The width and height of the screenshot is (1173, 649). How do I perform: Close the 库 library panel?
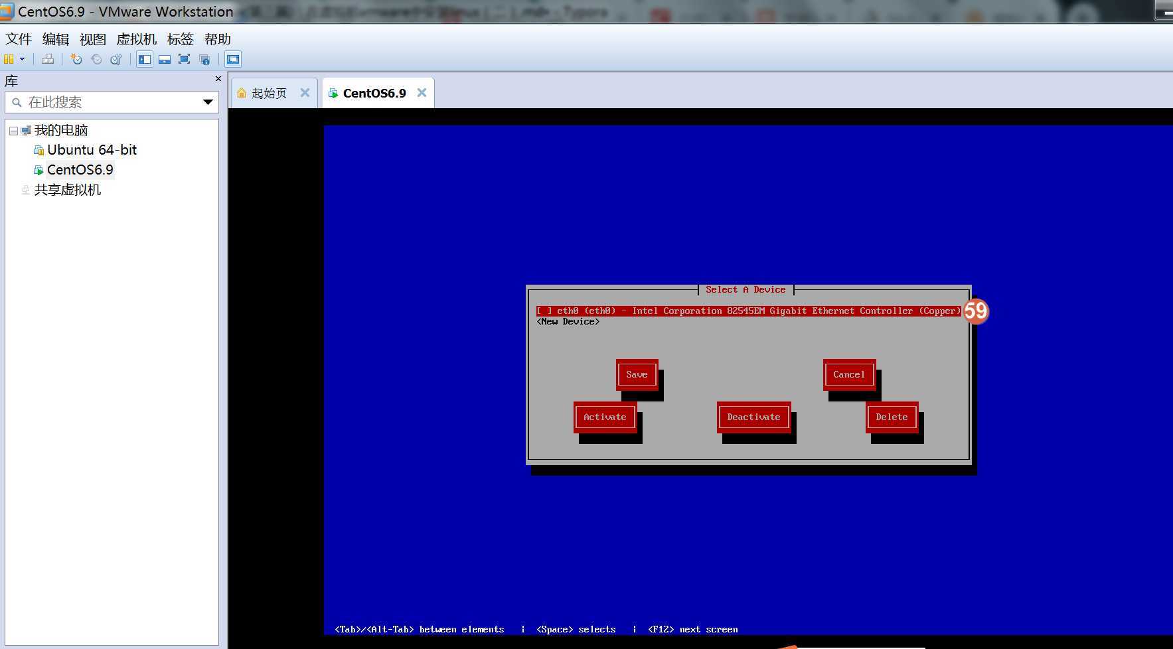[218, 79]
